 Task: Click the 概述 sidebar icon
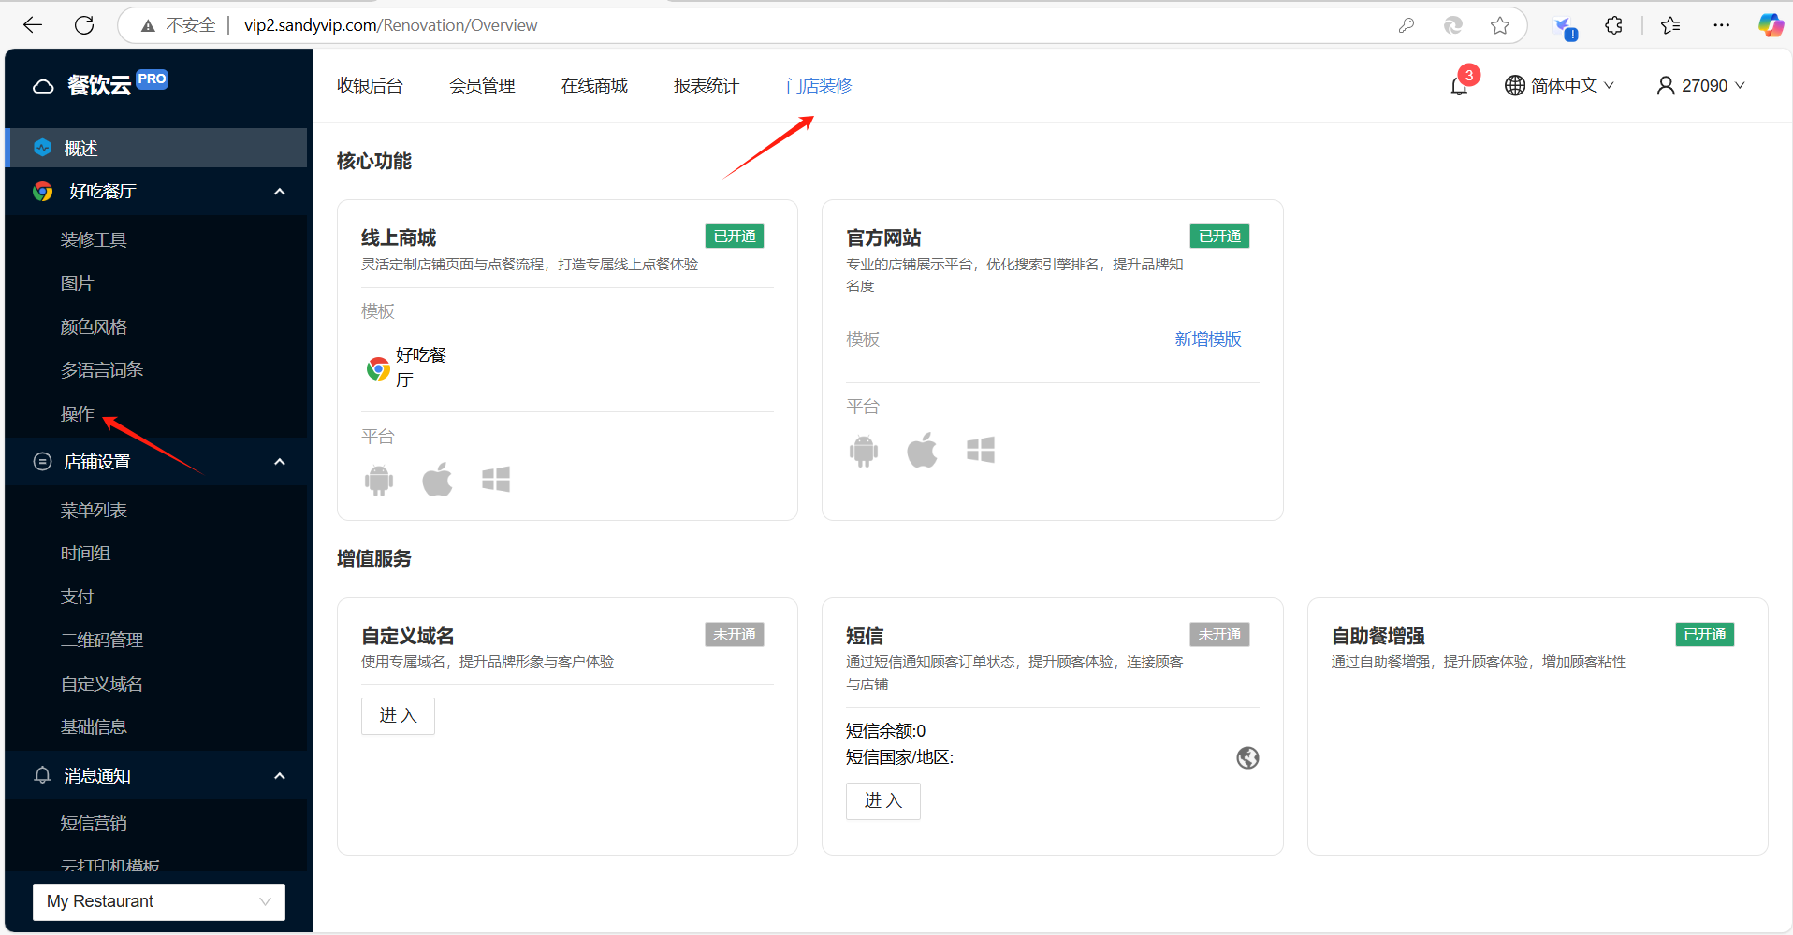[x=42, y=148]
